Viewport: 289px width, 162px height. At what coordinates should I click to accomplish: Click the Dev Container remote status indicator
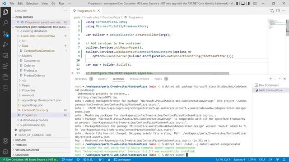click(x=30, y=160)
